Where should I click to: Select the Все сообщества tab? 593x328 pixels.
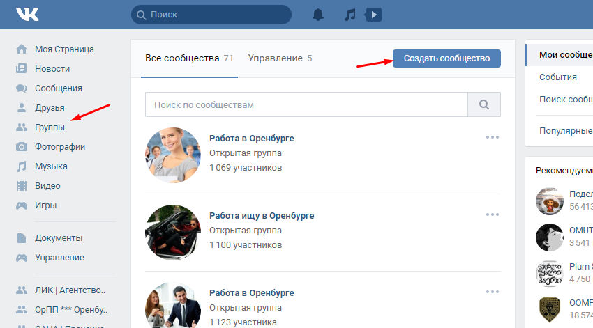188,58
